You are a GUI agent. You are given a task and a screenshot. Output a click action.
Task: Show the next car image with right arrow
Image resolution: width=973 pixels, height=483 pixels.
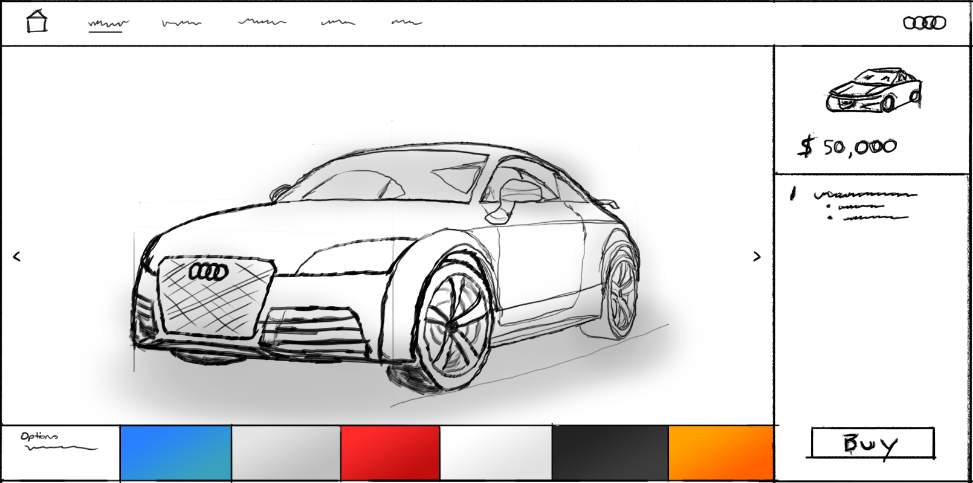coord(757,257)
